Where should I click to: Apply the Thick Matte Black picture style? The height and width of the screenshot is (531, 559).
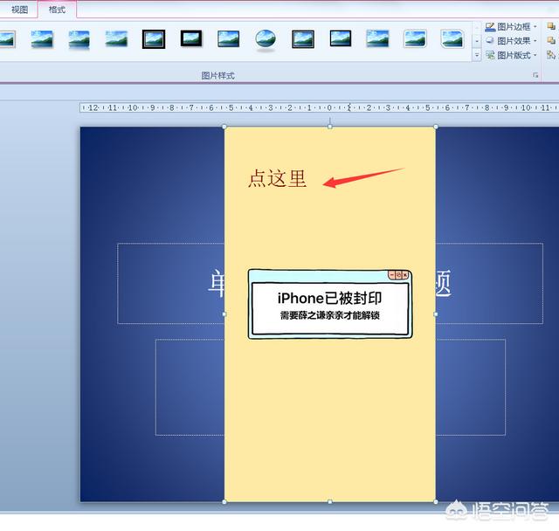191,38
